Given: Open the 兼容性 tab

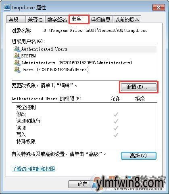Looking at the screenshot, I should (35, 19).
